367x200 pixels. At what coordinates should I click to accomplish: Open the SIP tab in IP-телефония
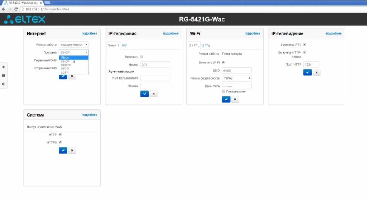coord(124,46)
